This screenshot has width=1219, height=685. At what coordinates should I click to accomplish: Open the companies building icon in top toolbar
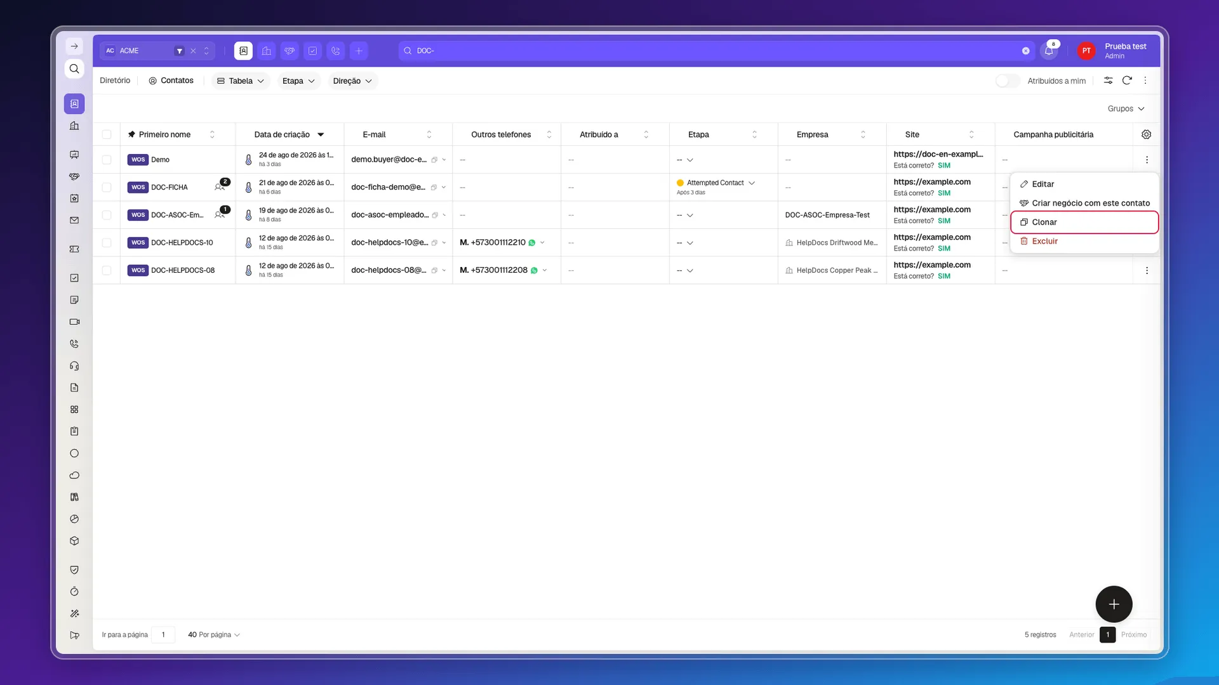coord(267,51)
